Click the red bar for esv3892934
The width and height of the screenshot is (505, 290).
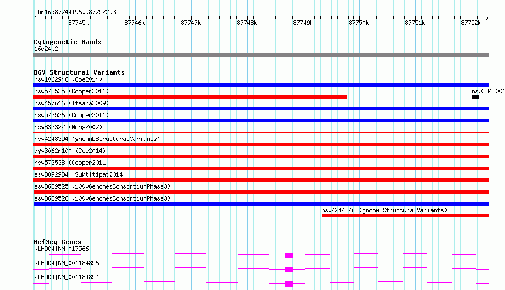coord(261,180)
